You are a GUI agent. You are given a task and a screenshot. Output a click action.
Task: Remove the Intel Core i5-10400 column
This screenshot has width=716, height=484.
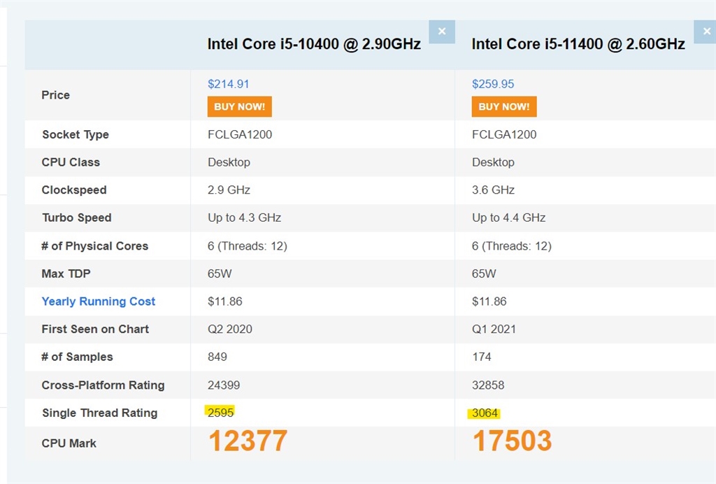pyautogui.click(x=442, y=31)
